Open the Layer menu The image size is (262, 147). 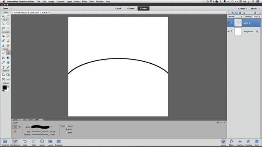pos(69,2)
